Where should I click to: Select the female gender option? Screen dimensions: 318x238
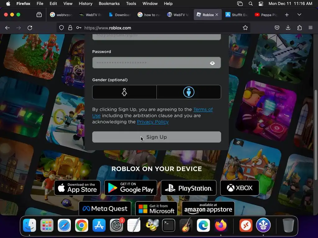pyautogui.click(x=124, y=92)
